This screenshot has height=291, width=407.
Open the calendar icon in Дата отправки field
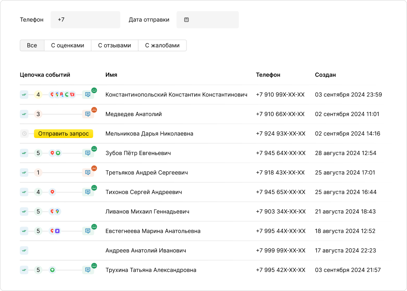click(186, 20)
